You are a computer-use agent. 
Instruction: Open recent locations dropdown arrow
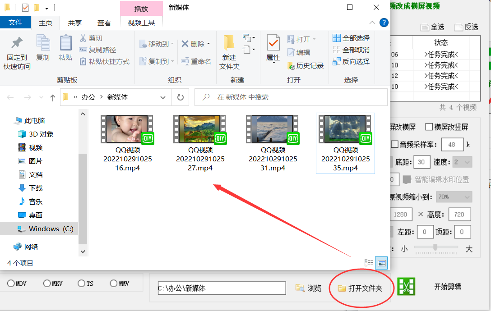[x=41, y=98]
